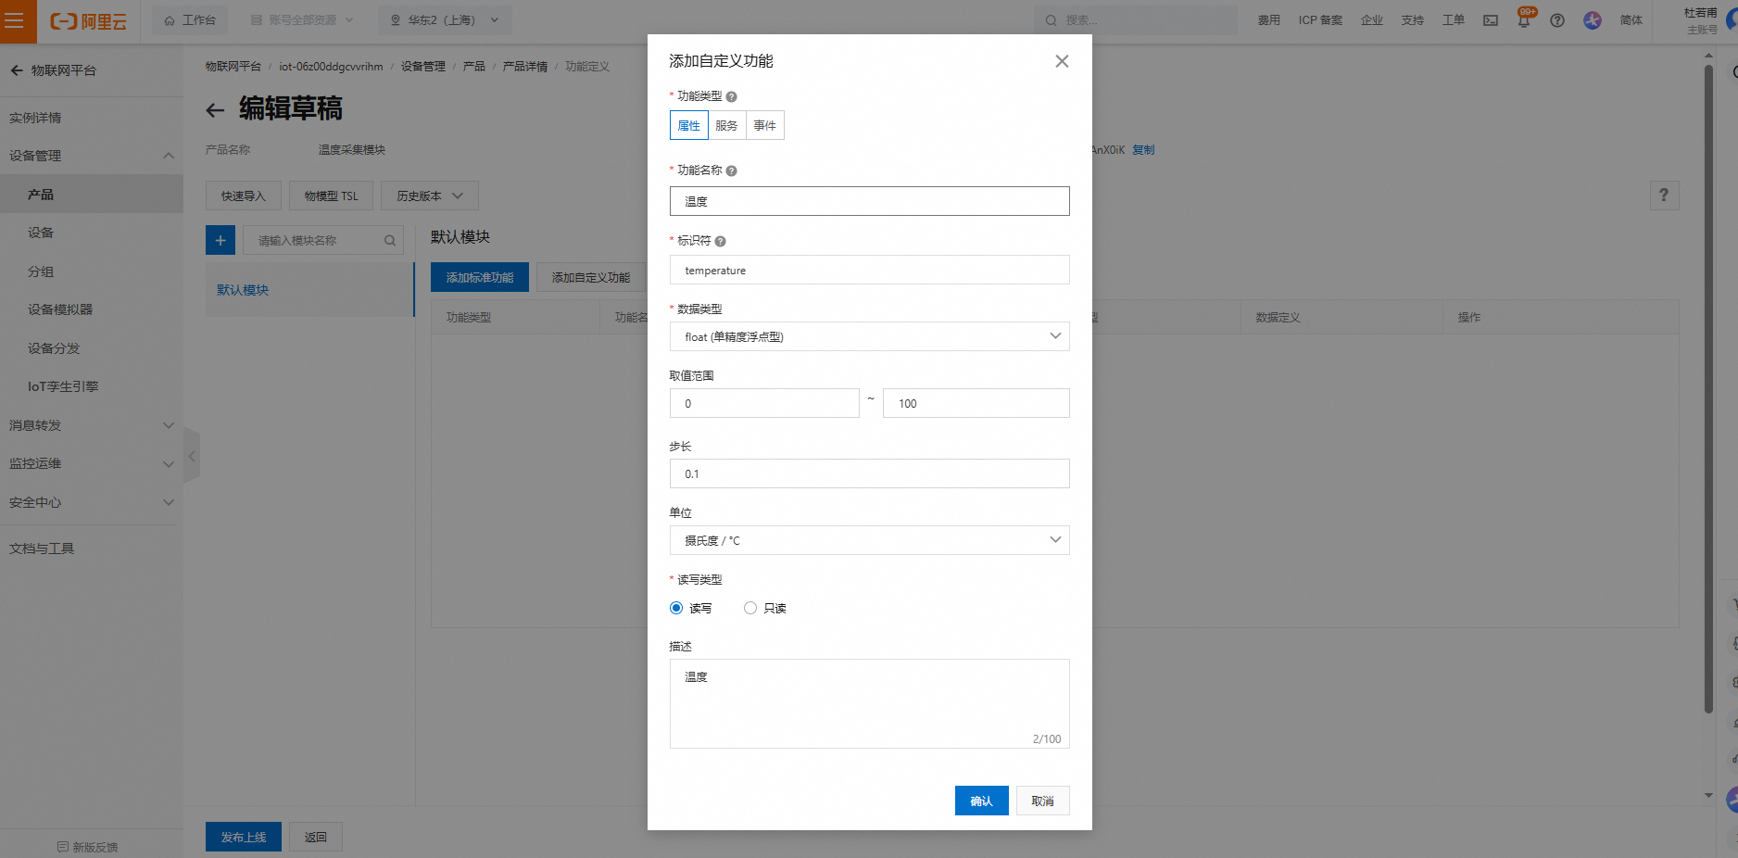Click the 杜若甫 account avatar

tap(1701, 19)
